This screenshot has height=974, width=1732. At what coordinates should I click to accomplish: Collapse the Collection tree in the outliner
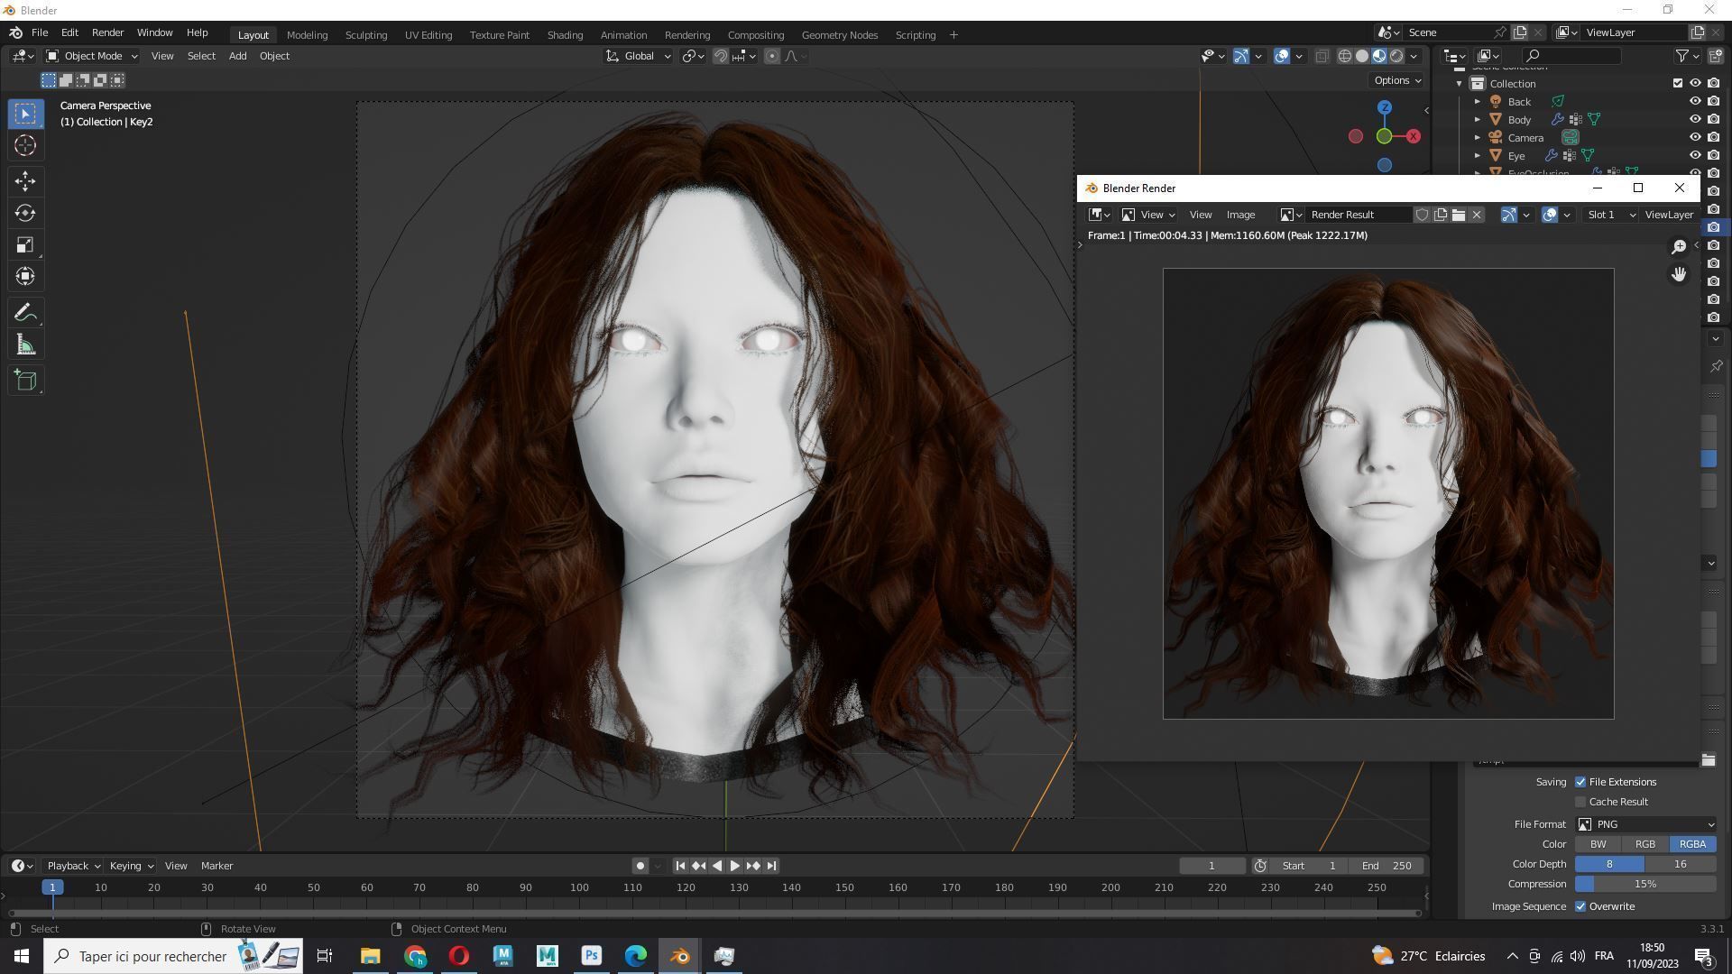pos(1460,83)
